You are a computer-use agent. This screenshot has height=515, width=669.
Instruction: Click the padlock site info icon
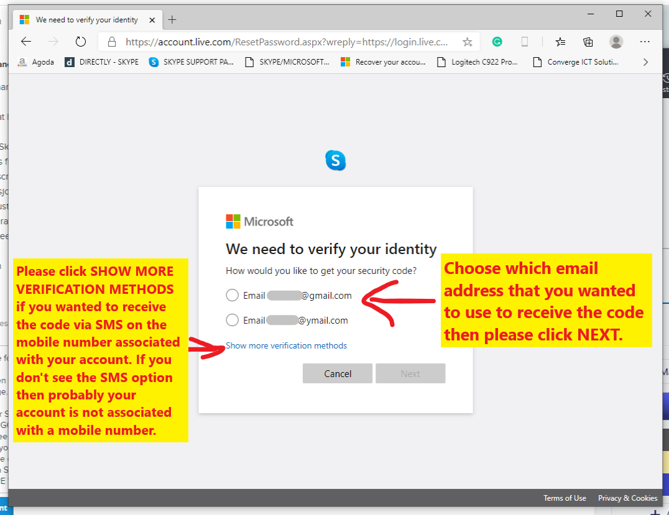coord(112,42)
